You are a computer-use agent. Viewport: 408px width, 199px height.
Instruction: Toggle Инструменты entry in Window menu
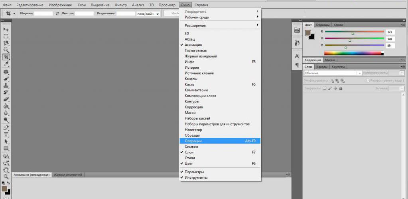coord(196,178)
